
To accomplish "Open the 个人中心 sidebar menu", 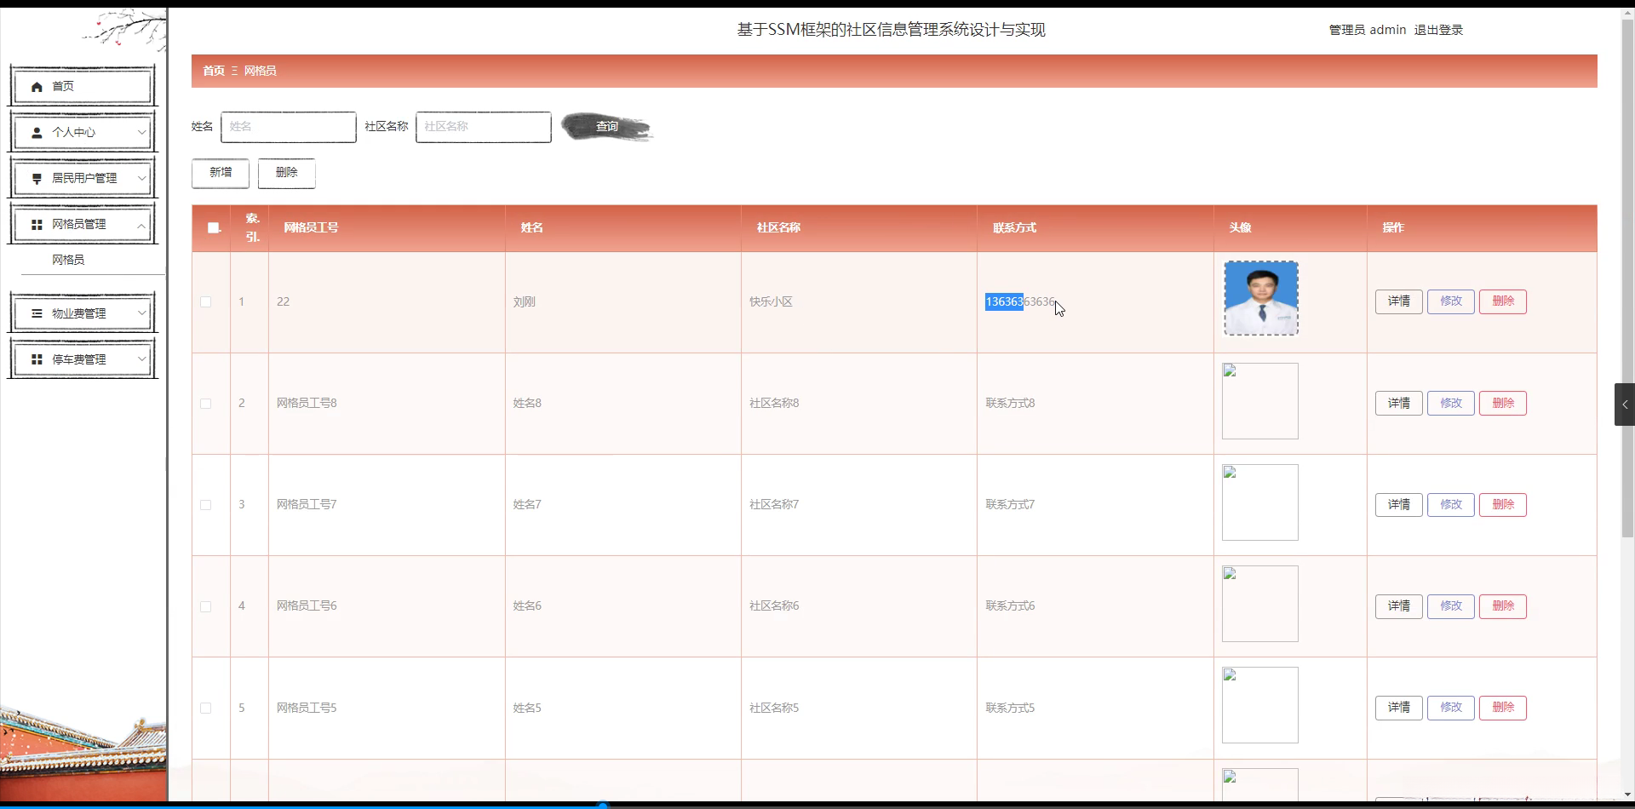I will [83, 133].
